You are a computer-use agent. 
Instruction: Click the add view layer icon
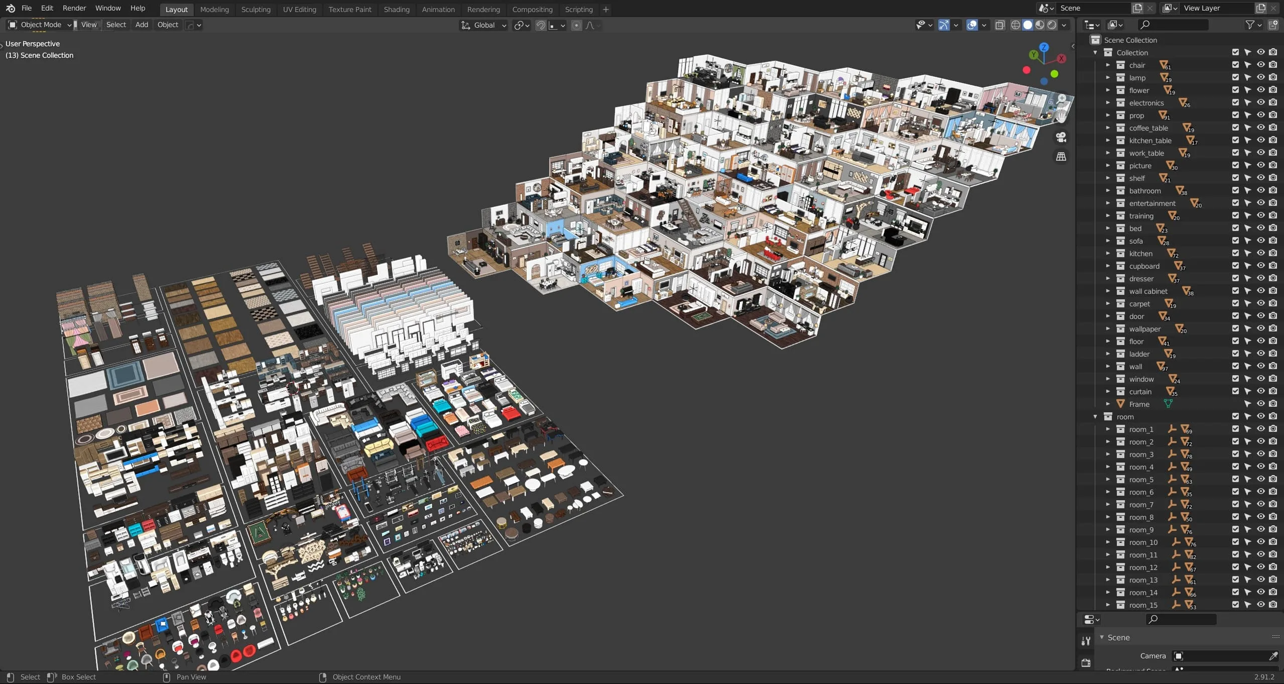coord(1260,8)
